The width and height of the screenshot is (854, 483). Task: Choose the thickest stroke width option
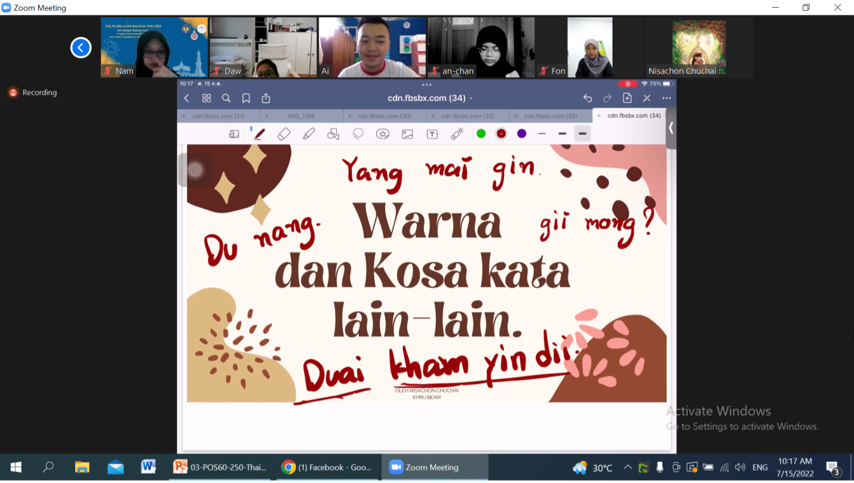point(582,133)
